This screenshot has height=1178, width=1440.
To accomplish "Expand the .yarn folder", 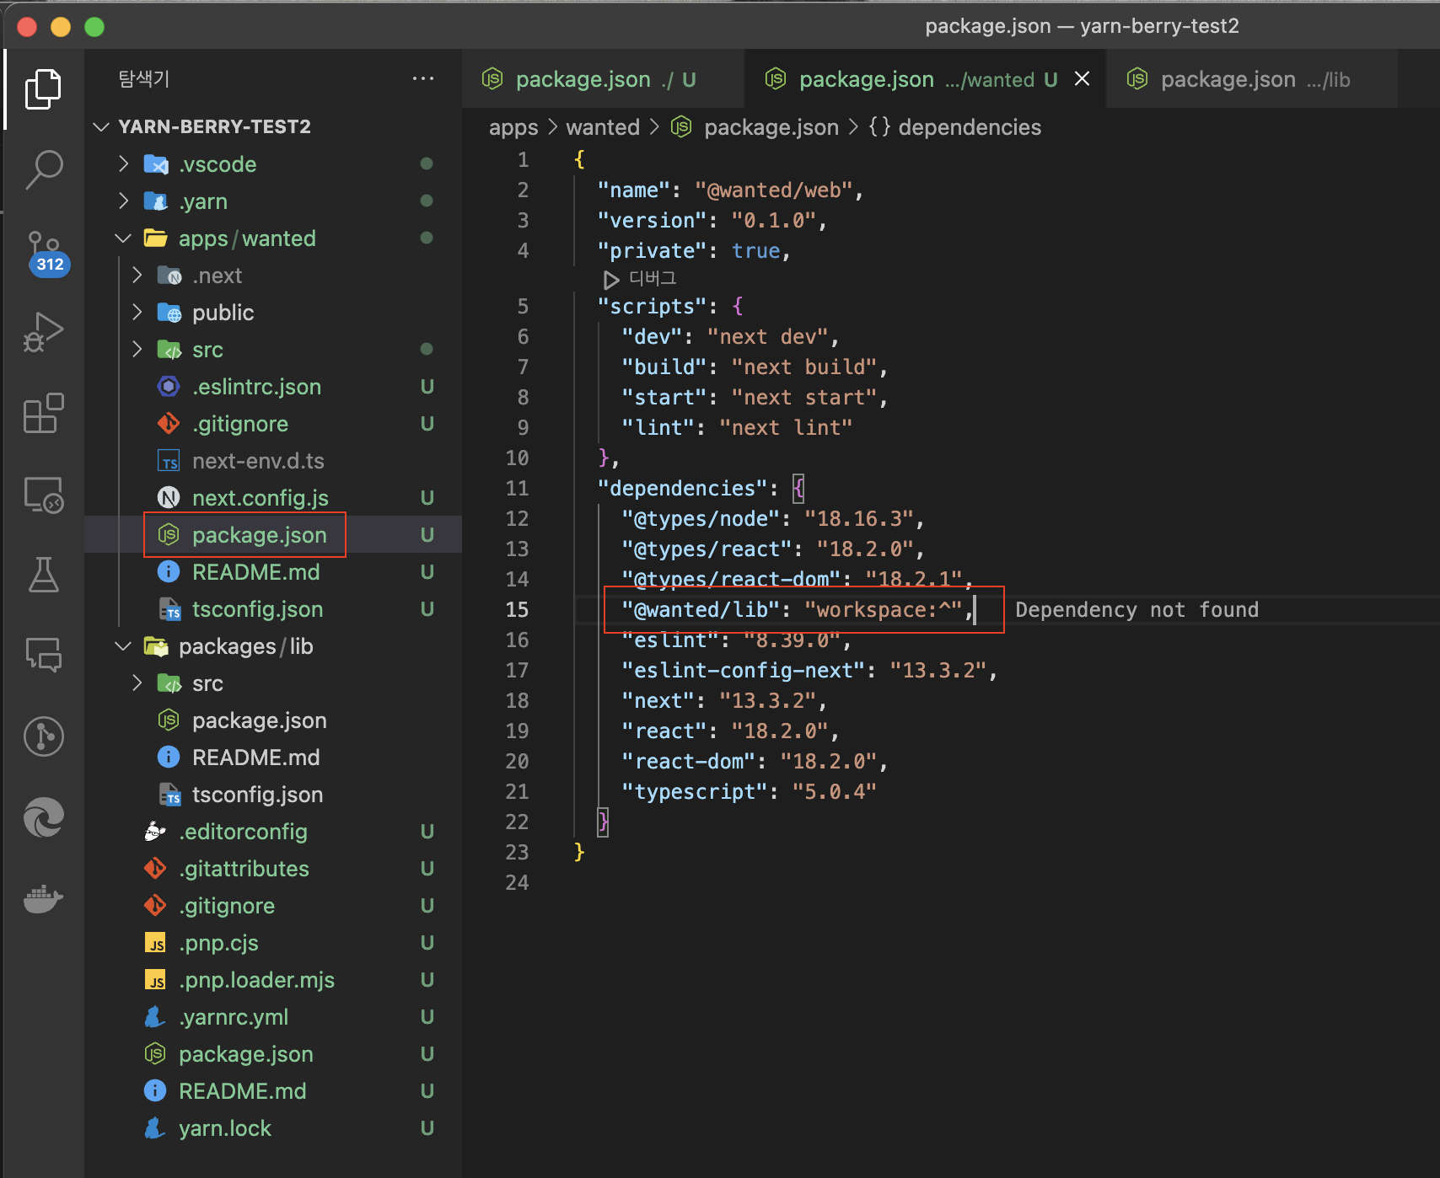I will click(x=273, y=201).
